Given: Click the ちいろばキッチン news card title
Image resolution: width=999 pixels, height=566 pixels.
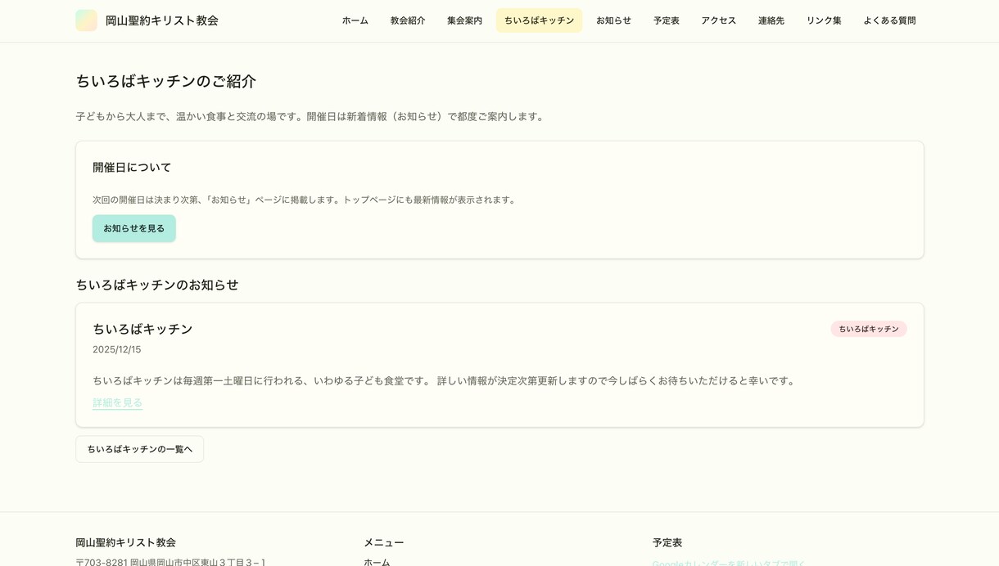Looking at the screenshot, I should 142,329.
